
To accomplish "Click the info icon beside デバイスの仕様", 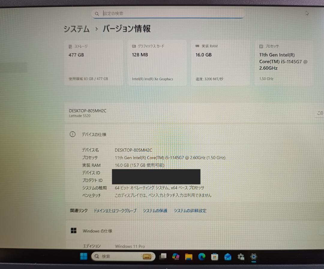I will [72, 134].
